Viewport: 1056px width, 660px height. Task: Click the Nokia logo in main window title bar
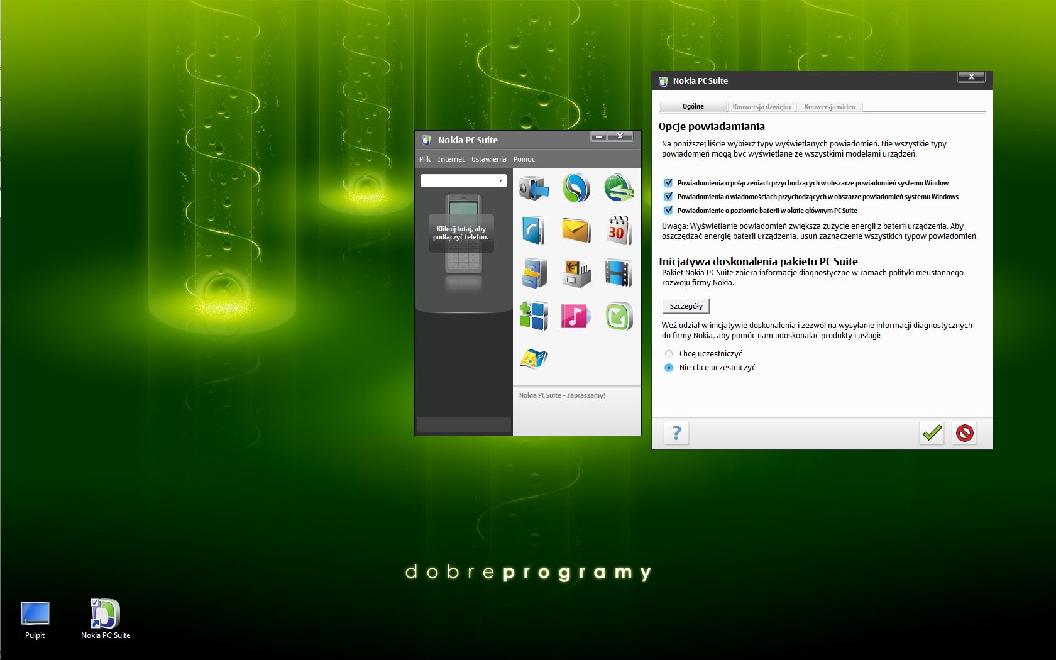(x=426, y=140)
